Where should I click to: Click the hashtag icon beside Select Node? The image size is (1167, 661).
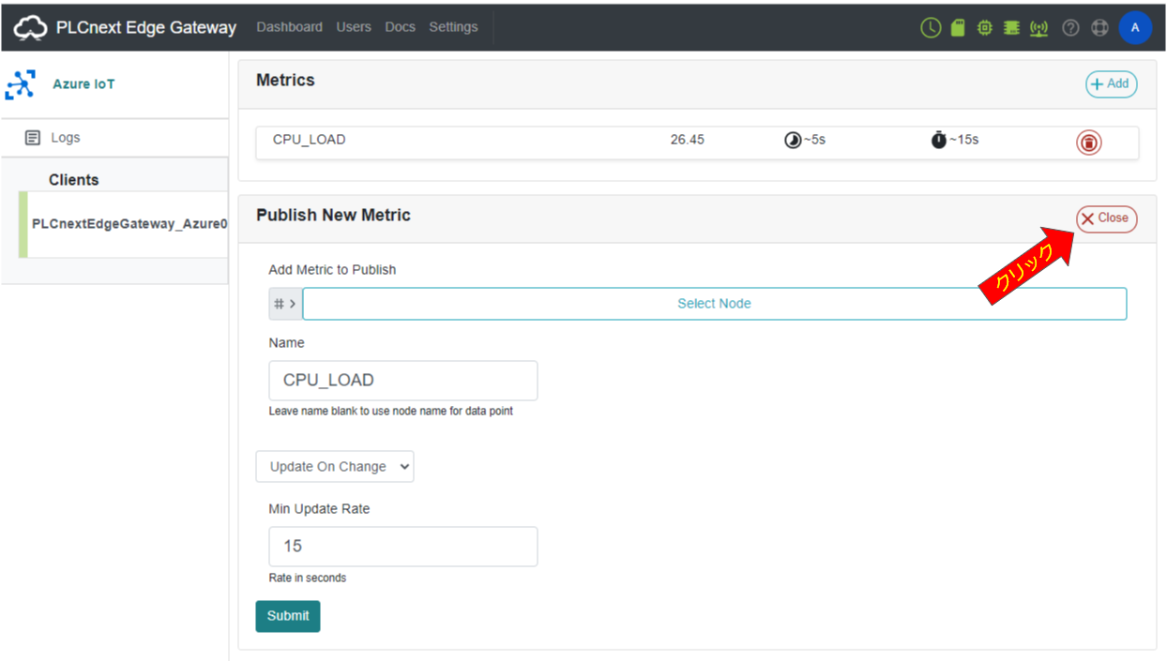277,303
